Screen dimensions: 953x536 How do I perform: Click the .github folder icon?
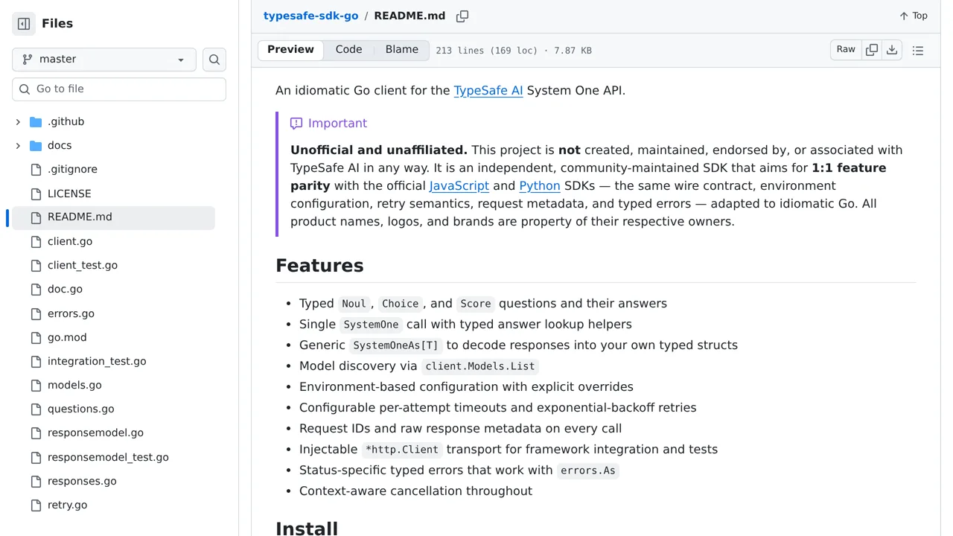point(36,121)
